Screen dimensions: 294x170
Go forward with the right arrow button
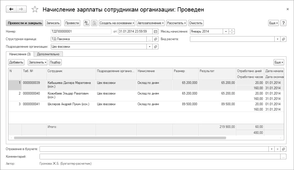tap(21, 9)
